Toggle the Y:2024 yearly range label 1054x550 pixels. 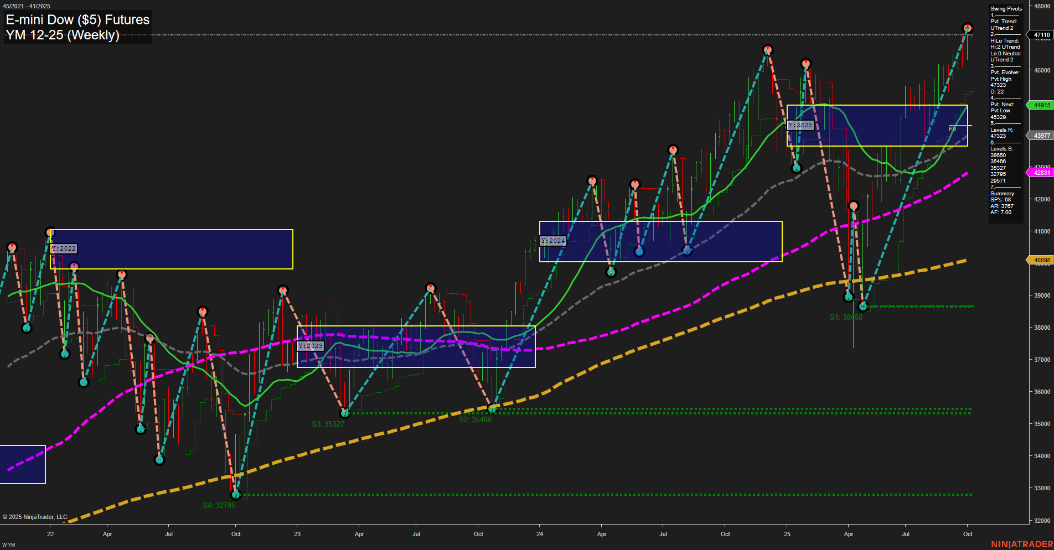[553, 241]
